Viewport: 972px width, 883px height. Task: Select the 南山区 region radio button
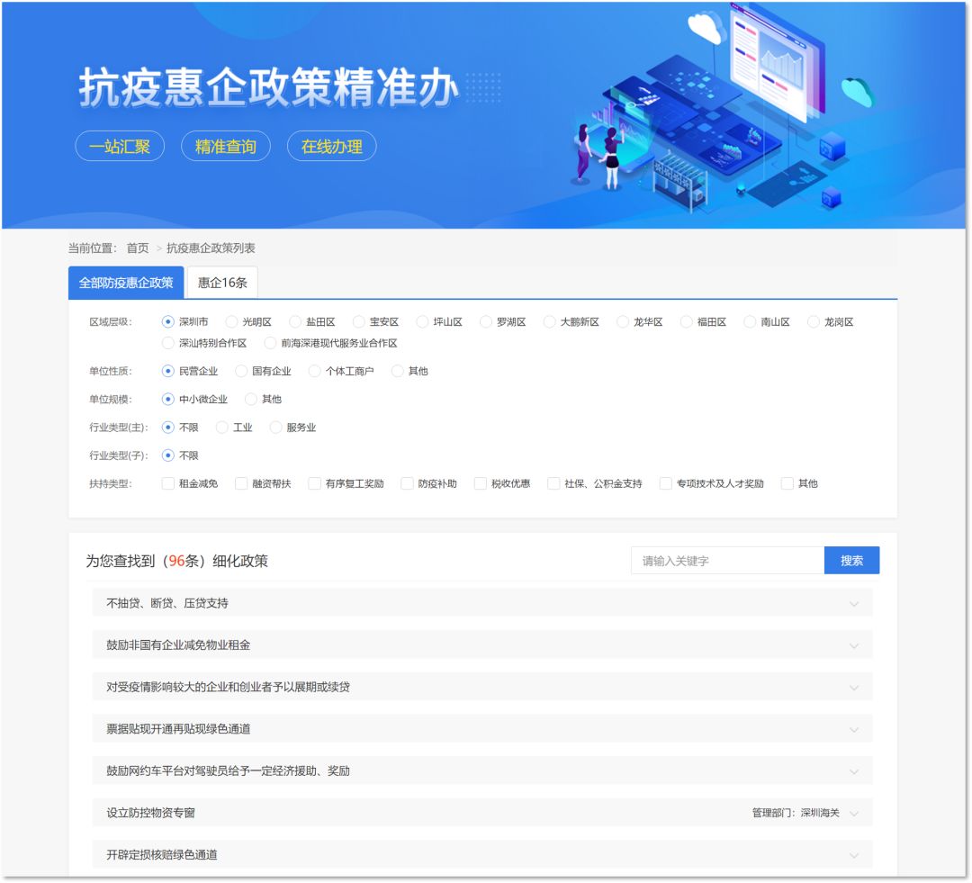pyautogui.click(x=750, y=321)
